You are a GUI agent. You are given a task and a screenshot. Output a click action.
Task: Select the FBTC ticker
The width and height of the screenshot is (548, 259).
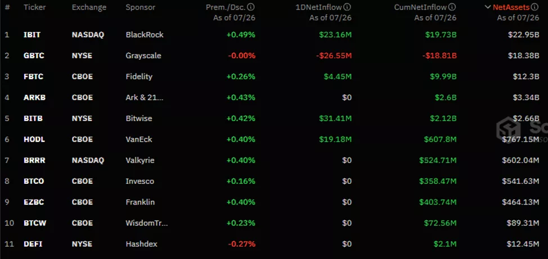(x=33, y=76)
